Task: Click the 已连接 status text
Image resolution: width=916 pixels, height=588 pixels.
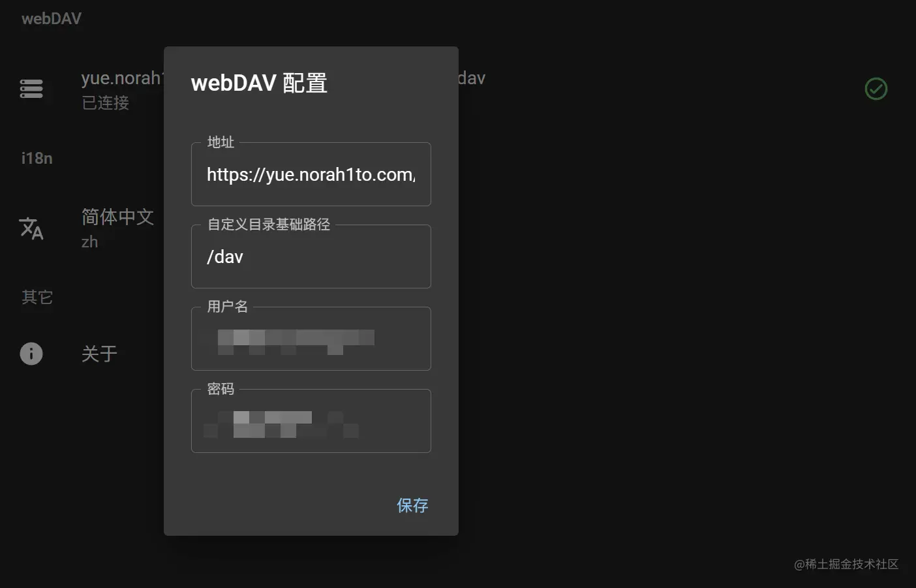Action: point(106,102)
